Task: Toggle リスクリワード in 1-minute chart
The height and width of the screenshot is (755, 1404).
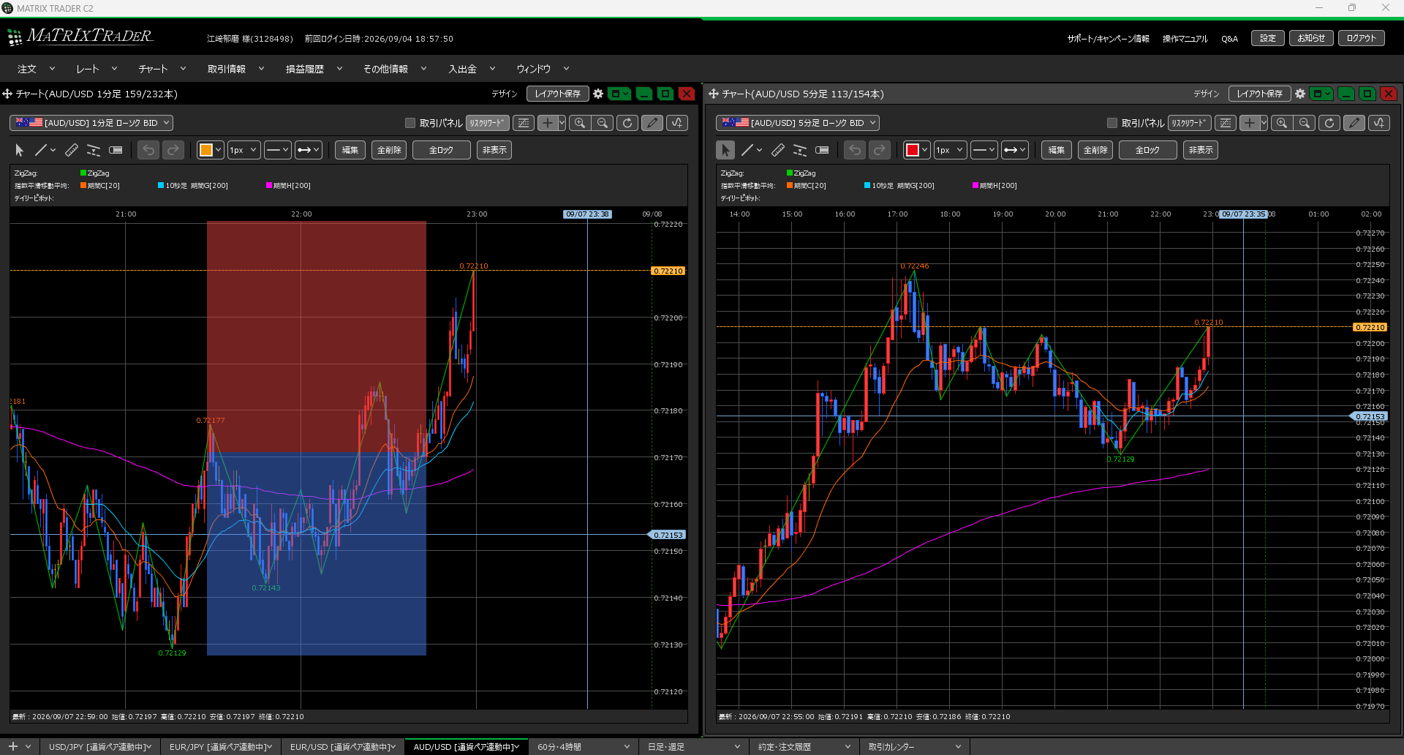Action: point(488,123)
